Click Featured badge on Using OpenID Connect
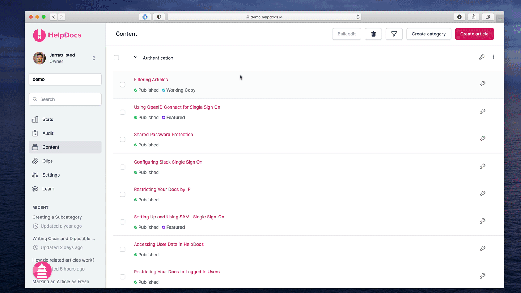Viewport: 521px width, 293px height. (173, 118)
